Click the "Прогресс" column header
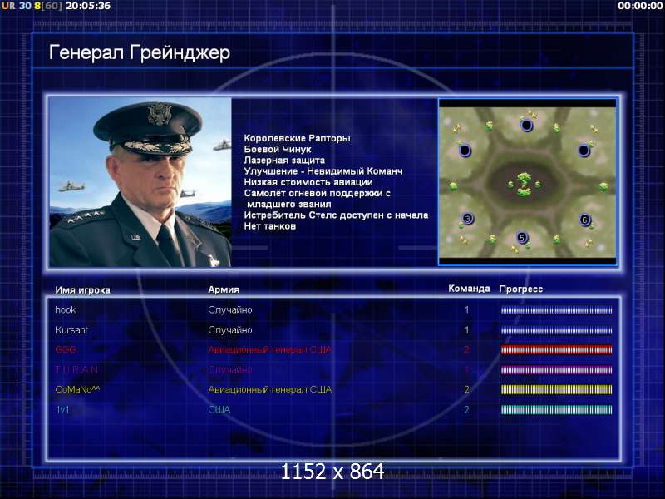665x499 pixels. [521, 289]
